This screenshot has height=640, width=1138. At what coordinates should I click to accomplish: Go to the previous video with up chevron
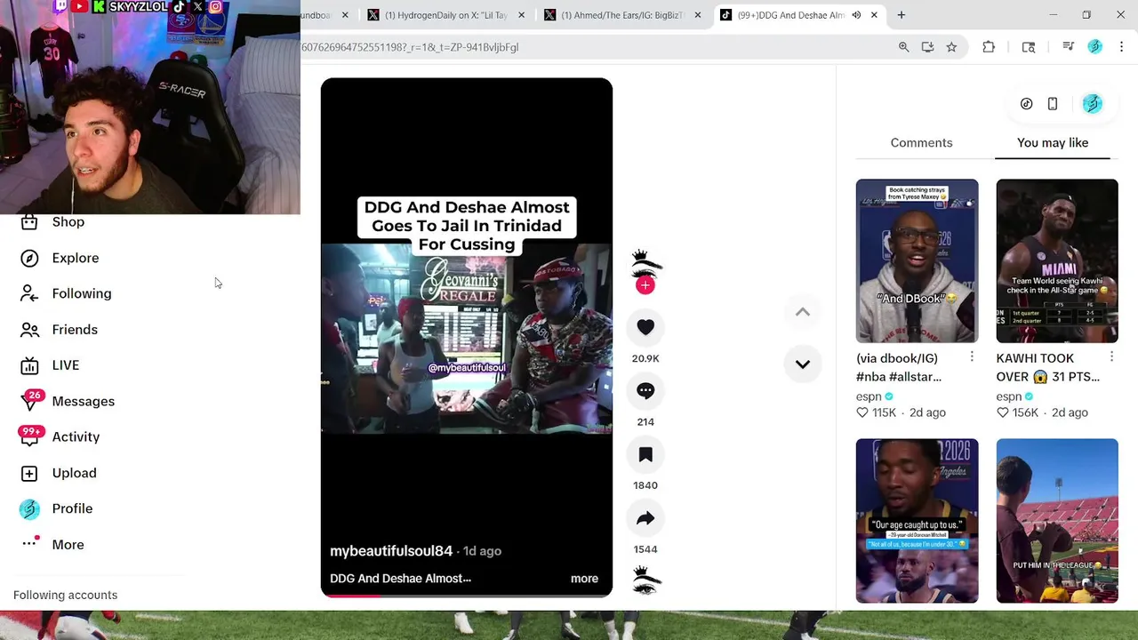(802, 312)
